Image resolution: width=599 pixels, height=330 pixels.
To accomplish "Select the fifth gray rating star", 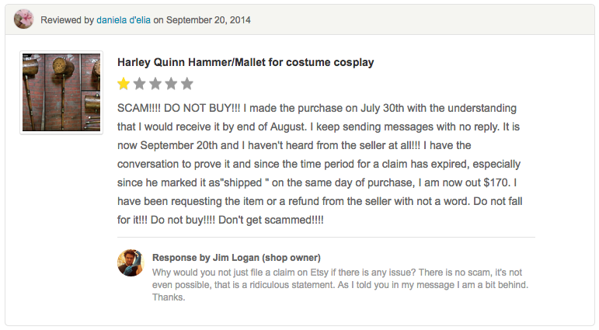I will tap(187, 84).
